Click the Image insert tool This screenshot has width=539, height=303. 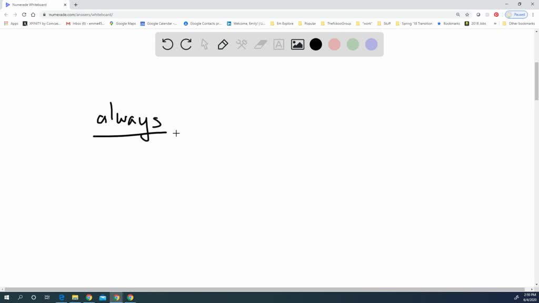(x=297, y=44)
